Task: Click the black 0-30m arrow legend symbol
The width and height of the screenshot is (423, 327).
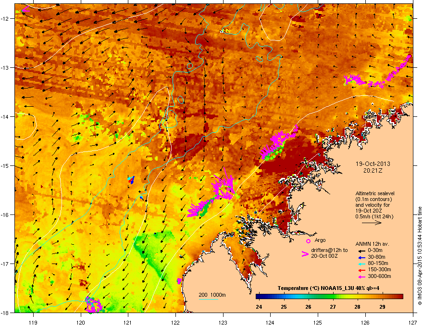Action: pyautogui.click(x=361, y=251)
